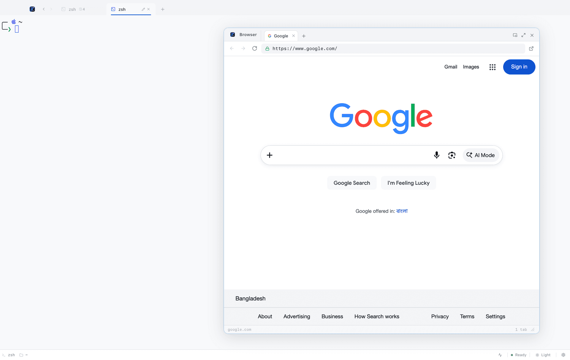Open the Google apps grid
This screenshot has height=360, width=570.
(x=493, y=67)
